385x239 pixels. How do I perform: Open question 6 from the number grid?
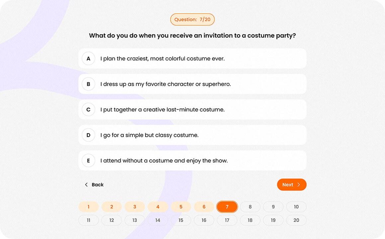204,207
